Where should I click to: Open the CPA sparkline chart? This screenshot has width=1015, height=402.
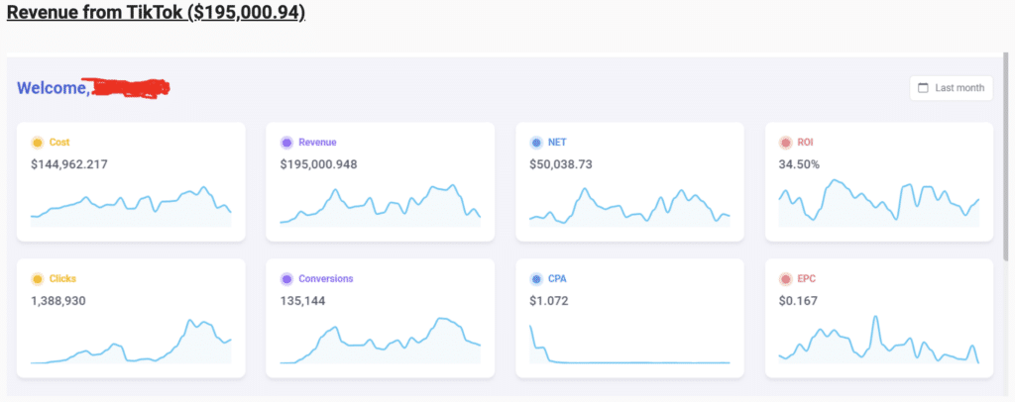[629, 344]
